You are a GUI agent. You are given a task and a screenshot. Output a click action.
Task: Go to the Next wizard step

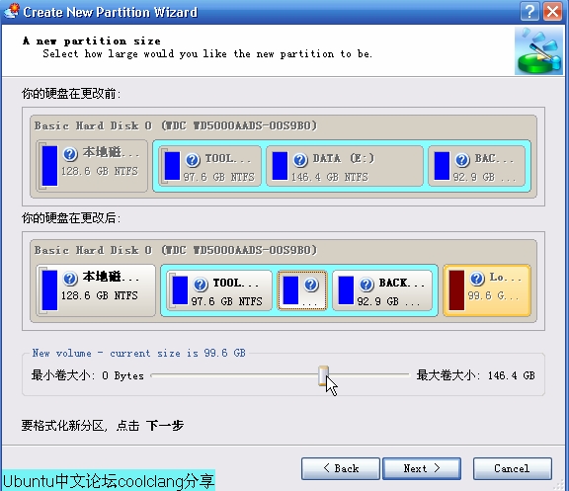(x=422, y=468)
